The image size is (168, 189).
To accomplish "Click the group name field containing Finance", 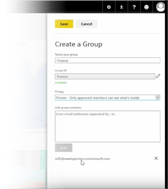I will point(107,61).
